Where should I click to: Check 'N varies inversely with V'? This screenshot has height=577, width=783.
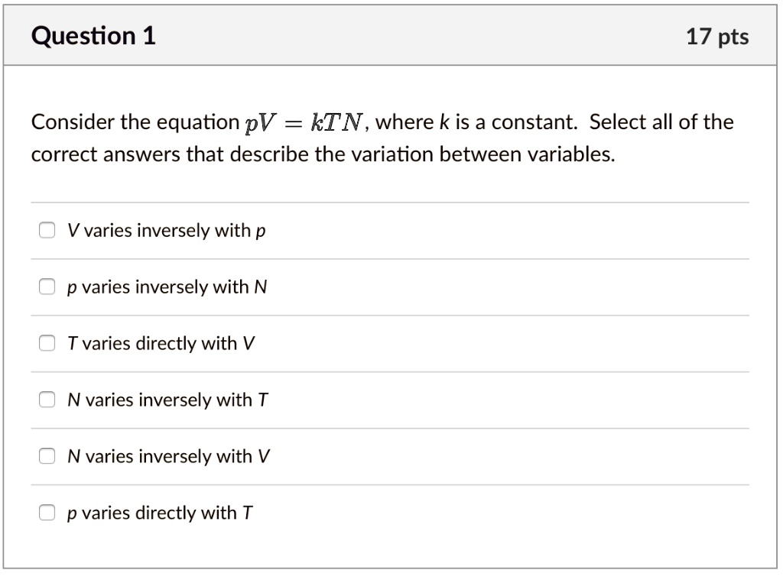click(x=47, y=455)
